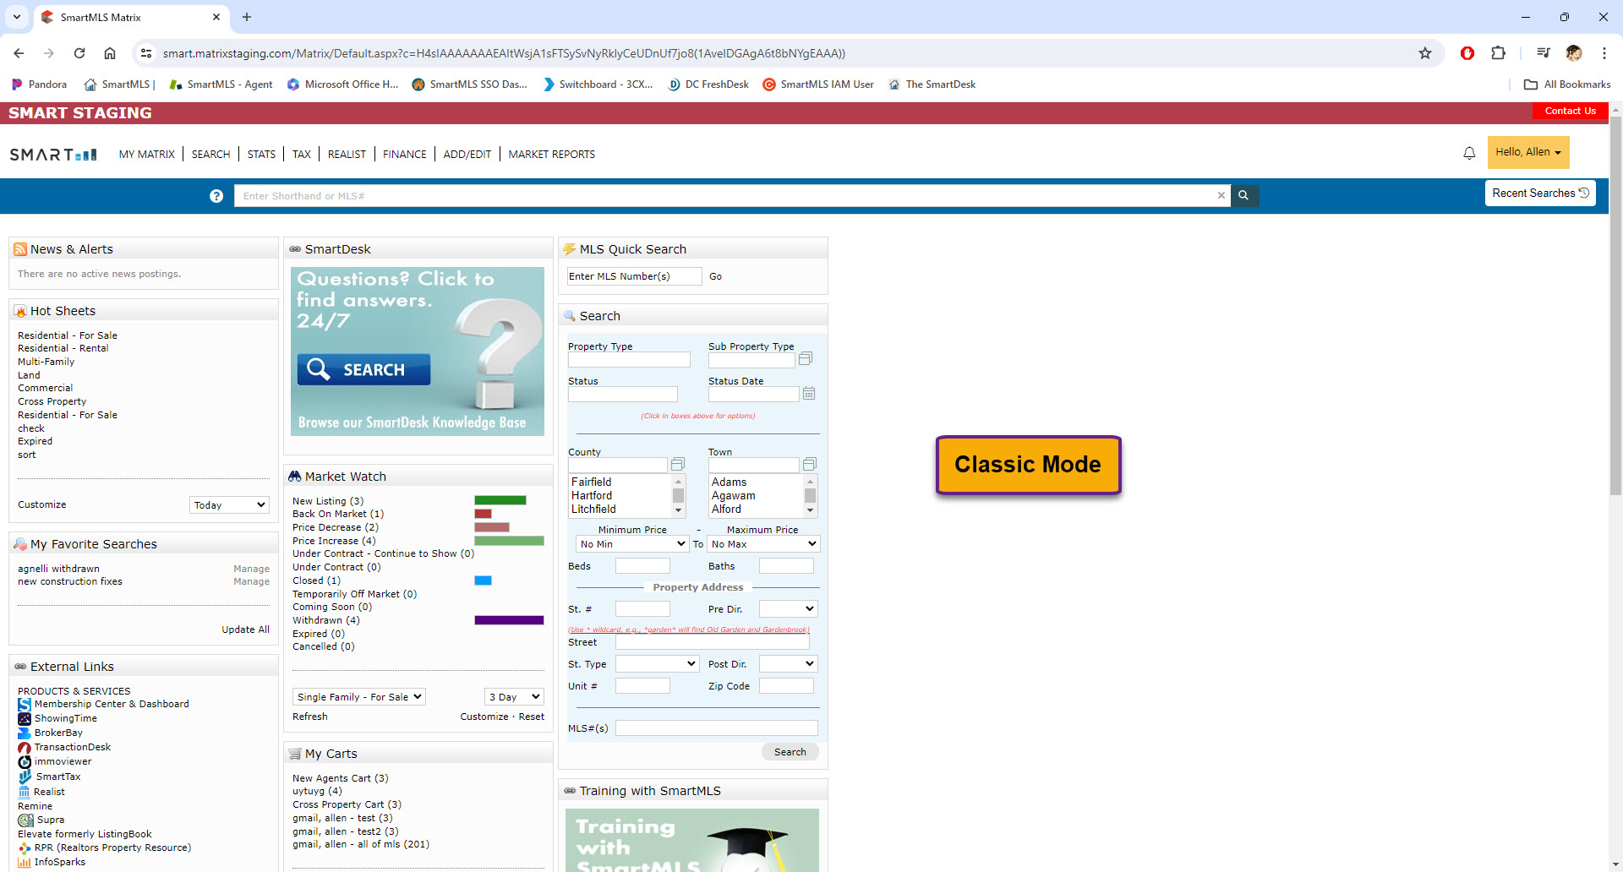The height and width of the screenshot is (872, 1623).
Task: Click the Classic Mode button
Action: tap(1028, 465)
